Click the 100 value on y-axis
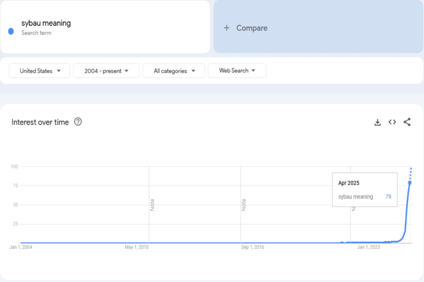This screenshot has width=424, height=282. pos(14,166)
